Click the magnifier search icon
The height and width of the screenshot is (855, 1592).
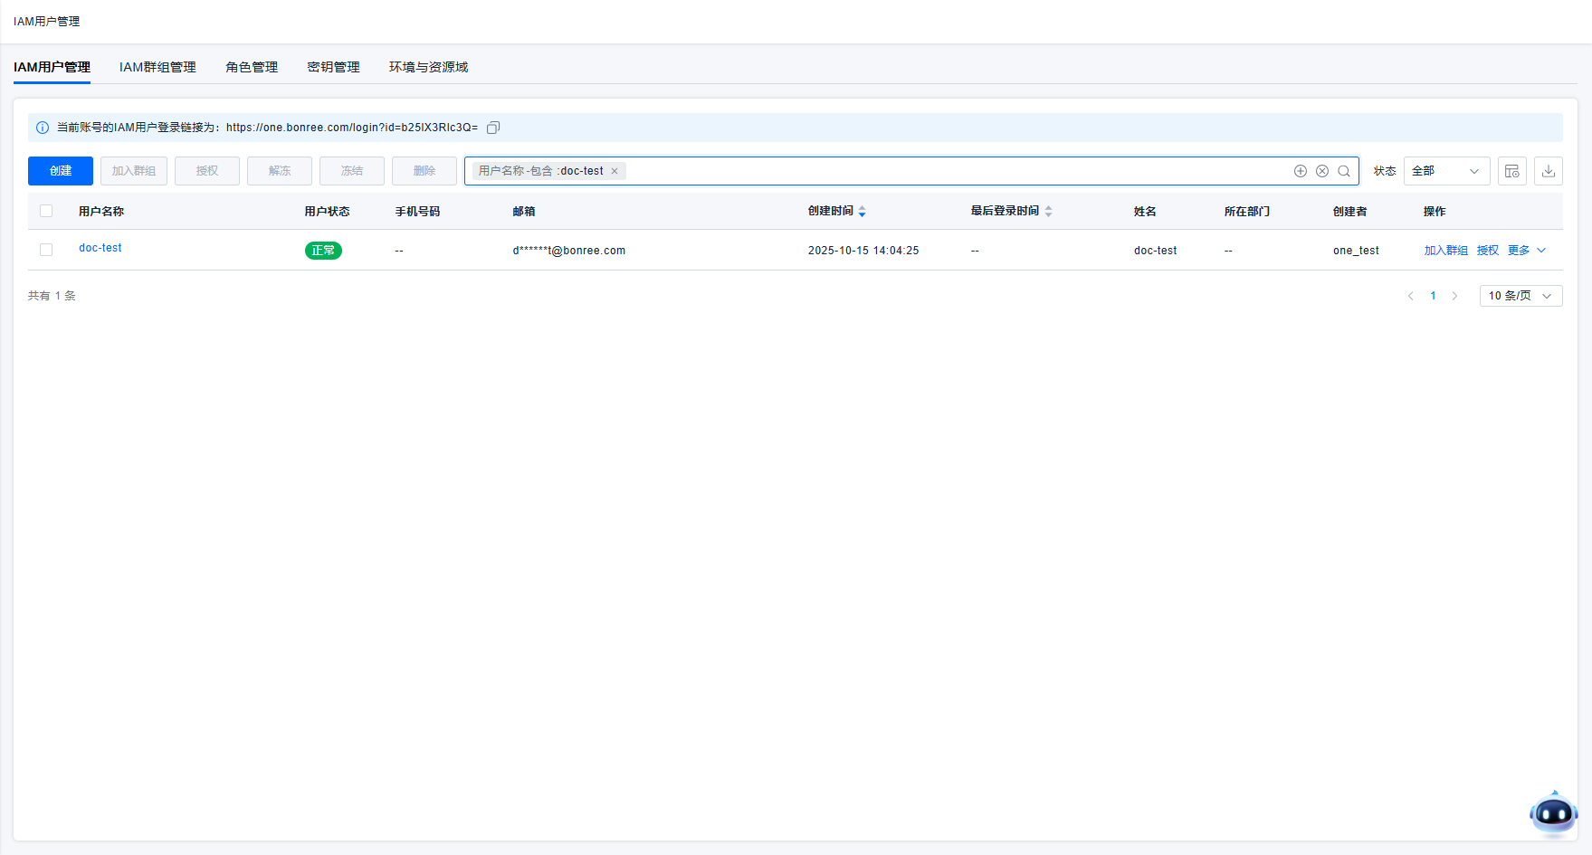tap(1344, 171)
